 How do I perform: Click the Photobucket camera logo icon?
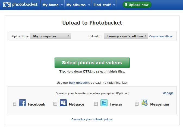click(7, 5)
